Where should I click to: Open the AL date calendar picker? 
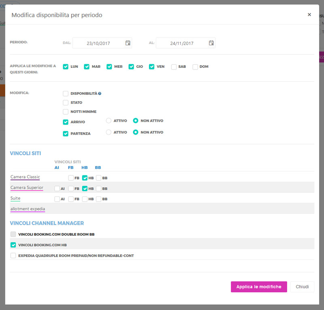[211, 43]
